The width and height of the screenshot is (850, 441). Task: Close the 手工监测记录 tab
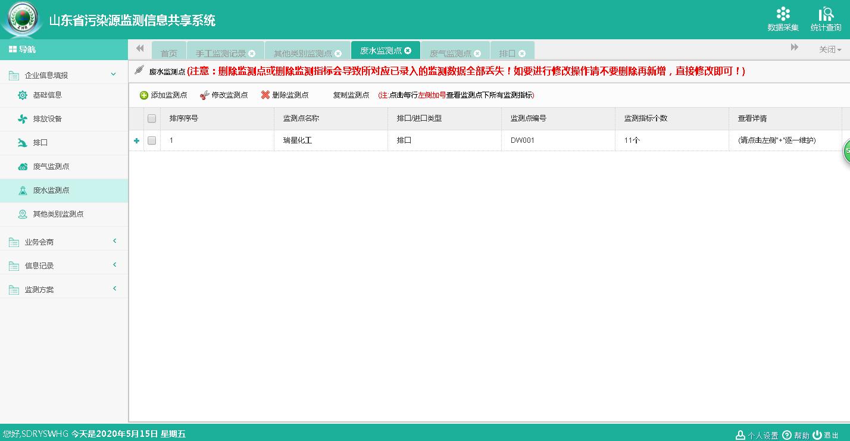pyautogui.click(x=252, y=53)
